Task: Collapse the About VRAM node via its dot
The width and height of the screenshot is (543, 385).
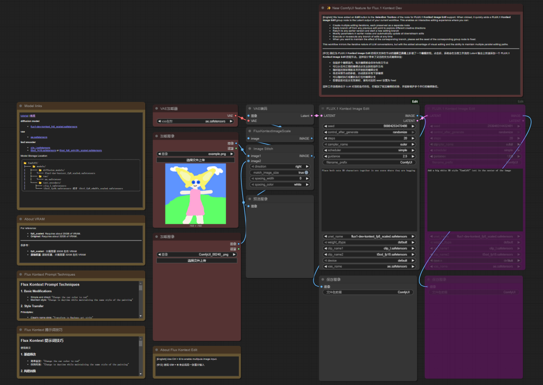Action: (21, 219)
